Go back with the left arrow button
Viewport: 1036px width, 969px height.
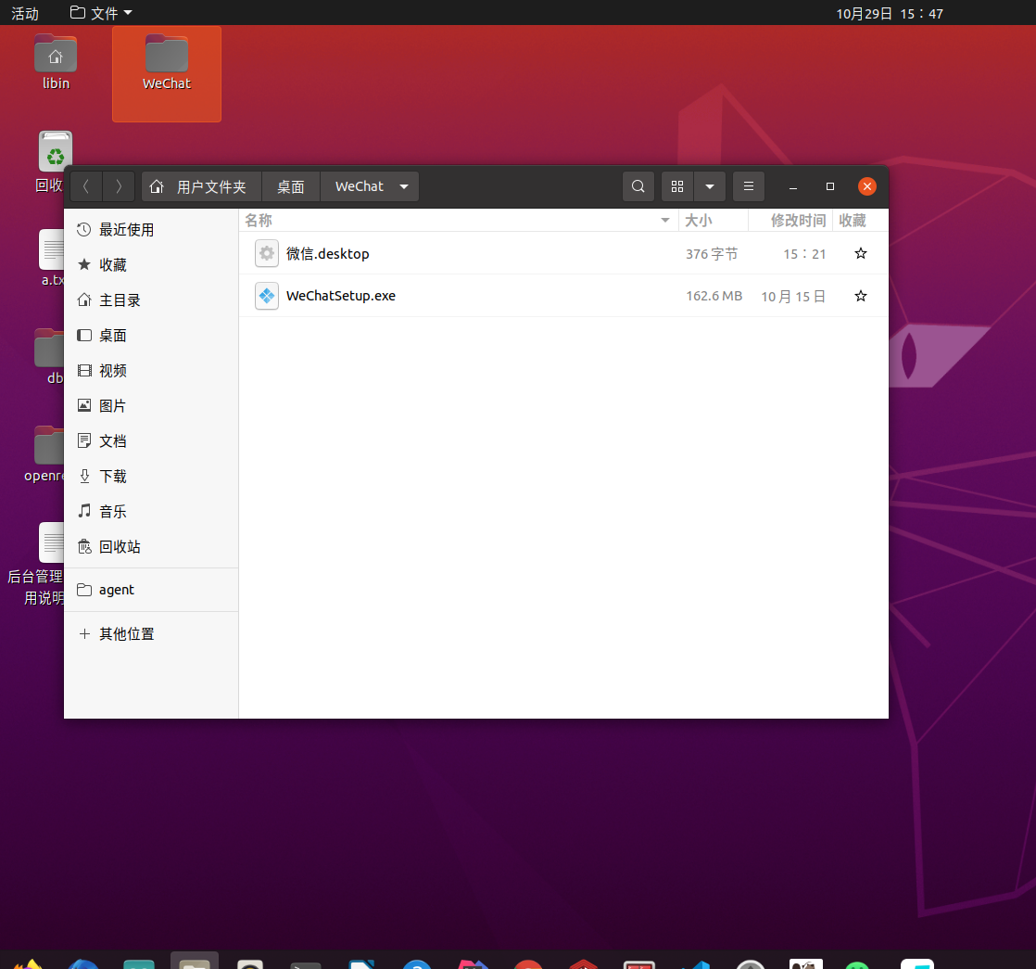point(86,186)
